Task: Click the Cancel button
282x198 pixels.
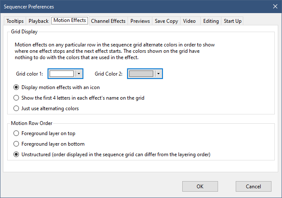Action: (253, 186)
